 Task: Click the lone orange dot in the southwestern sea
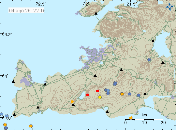pyautogui.click(x=31, y=126)
